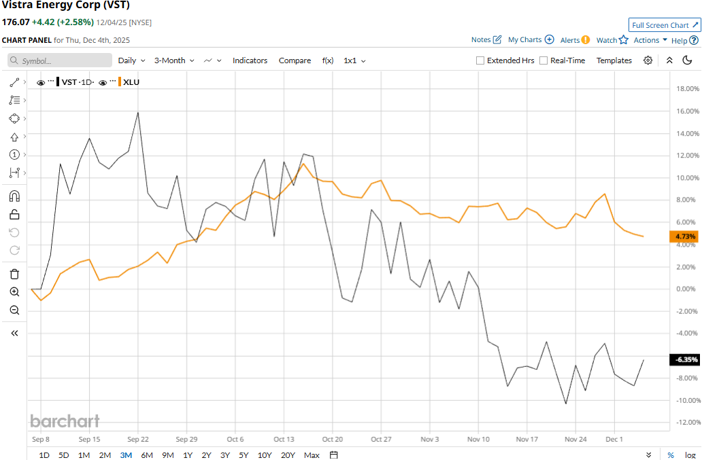This screenshot has height=460, width=702.
Task: Switch to dark mode moon icon
Action: coord(687,60)
